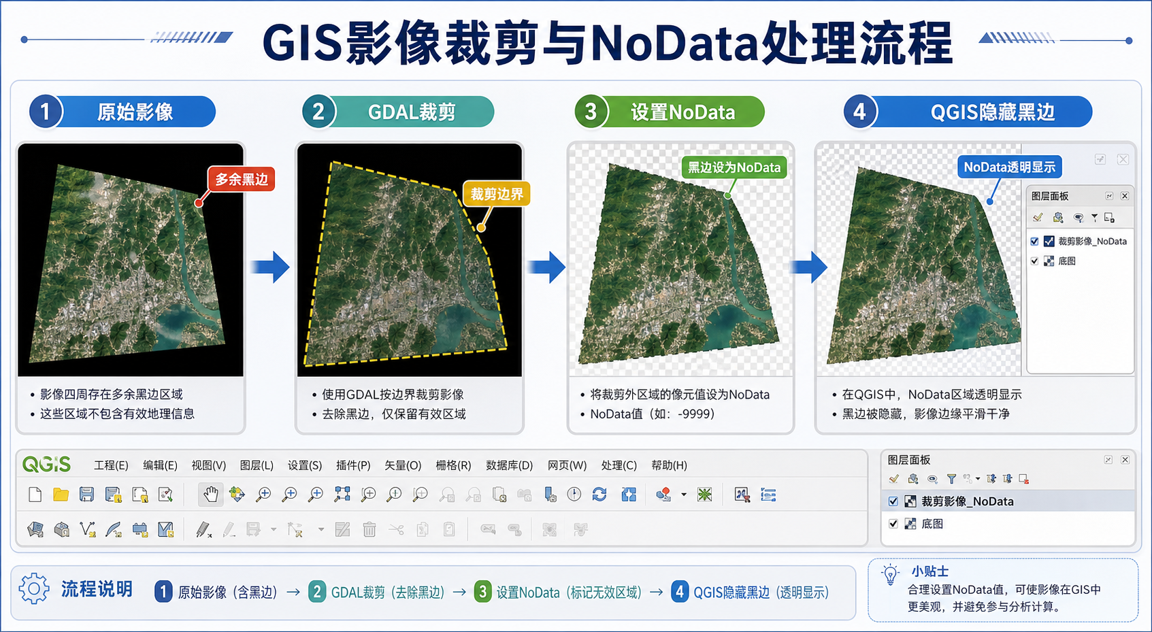Click the step 2 GDAL裁剪 image preview
Screen dimensions: 1152x632
[410, 259]
